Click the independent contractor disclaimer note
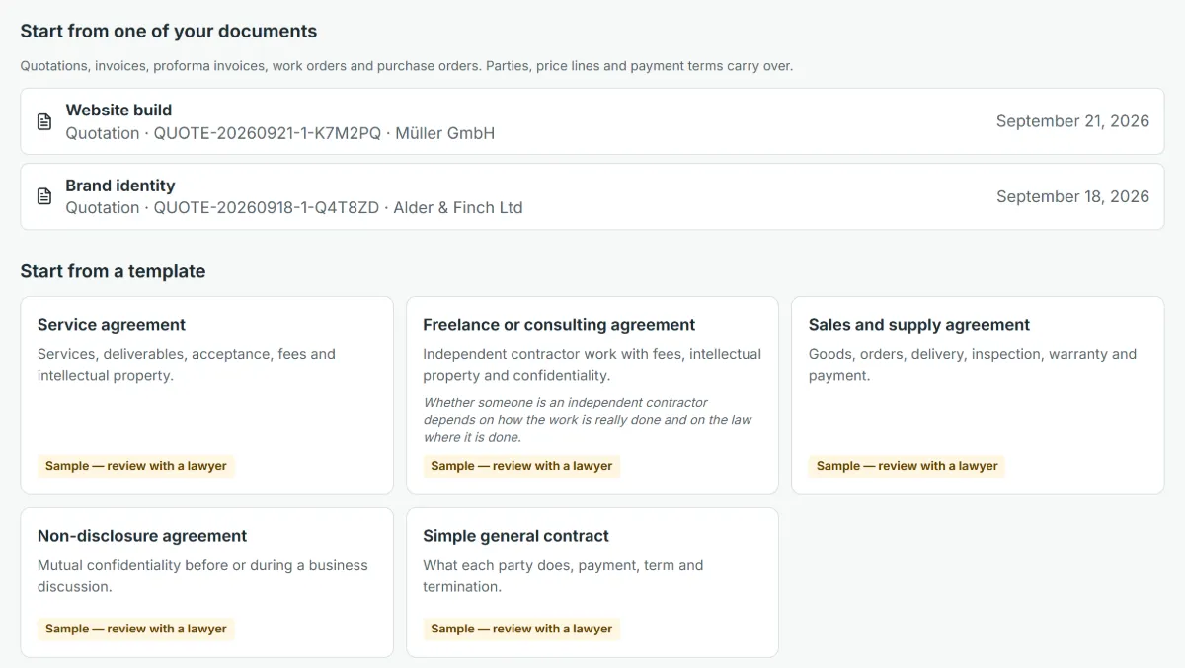The height and width of the screenshot is (668, 1185). coord(588,419)
